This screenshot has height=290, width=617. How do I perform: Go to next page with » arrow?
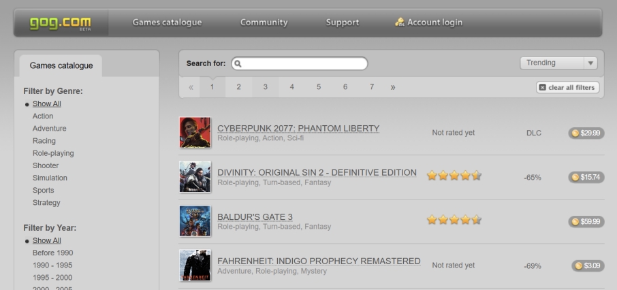pos(393,87)
